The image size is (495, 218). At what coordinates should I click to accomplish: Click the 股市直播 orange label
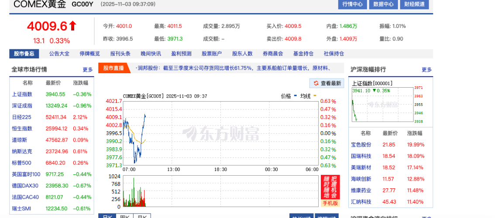113,68
